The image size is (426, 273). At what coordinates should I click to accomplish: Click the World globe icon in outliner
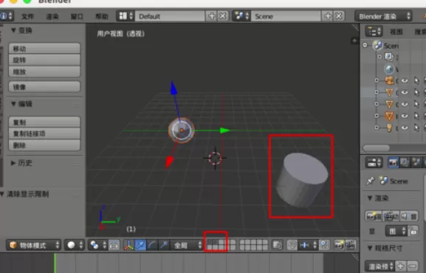pyautogui.click(x=389, y=69)
